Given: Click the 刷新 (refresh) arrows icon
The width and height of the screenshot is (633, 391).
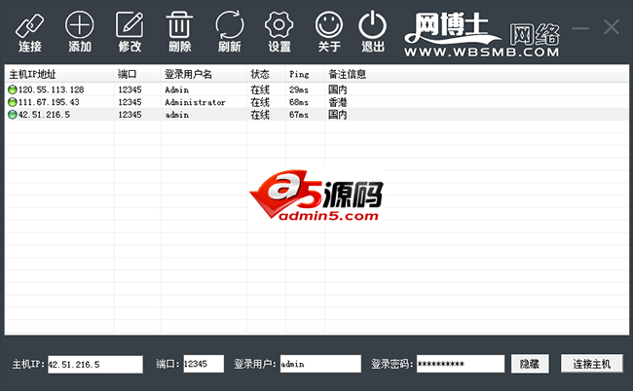Looking at the screenshot, I should point(229,25).
